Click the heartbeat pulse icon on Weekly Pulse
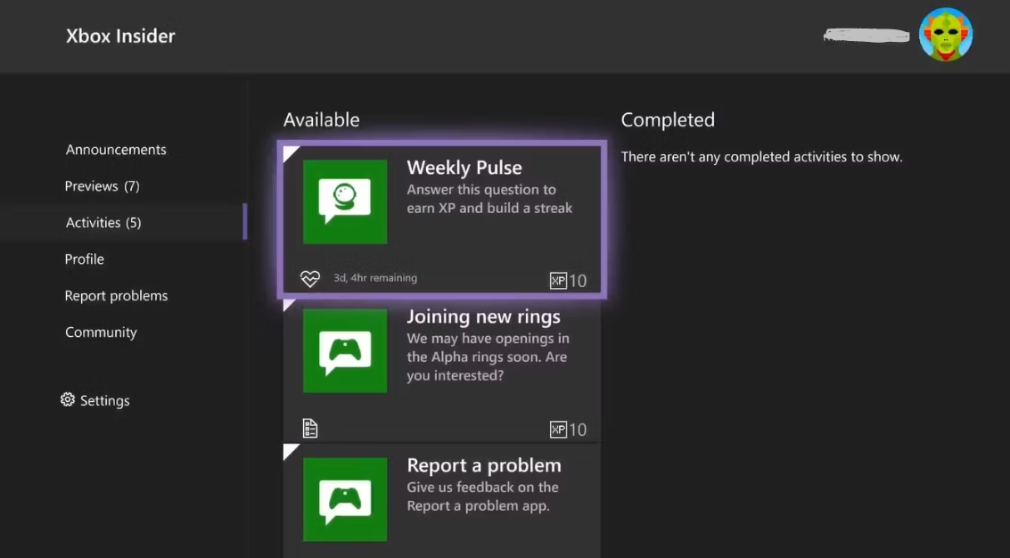This screenshot has height=558, width=1010. tap(310, 278)
